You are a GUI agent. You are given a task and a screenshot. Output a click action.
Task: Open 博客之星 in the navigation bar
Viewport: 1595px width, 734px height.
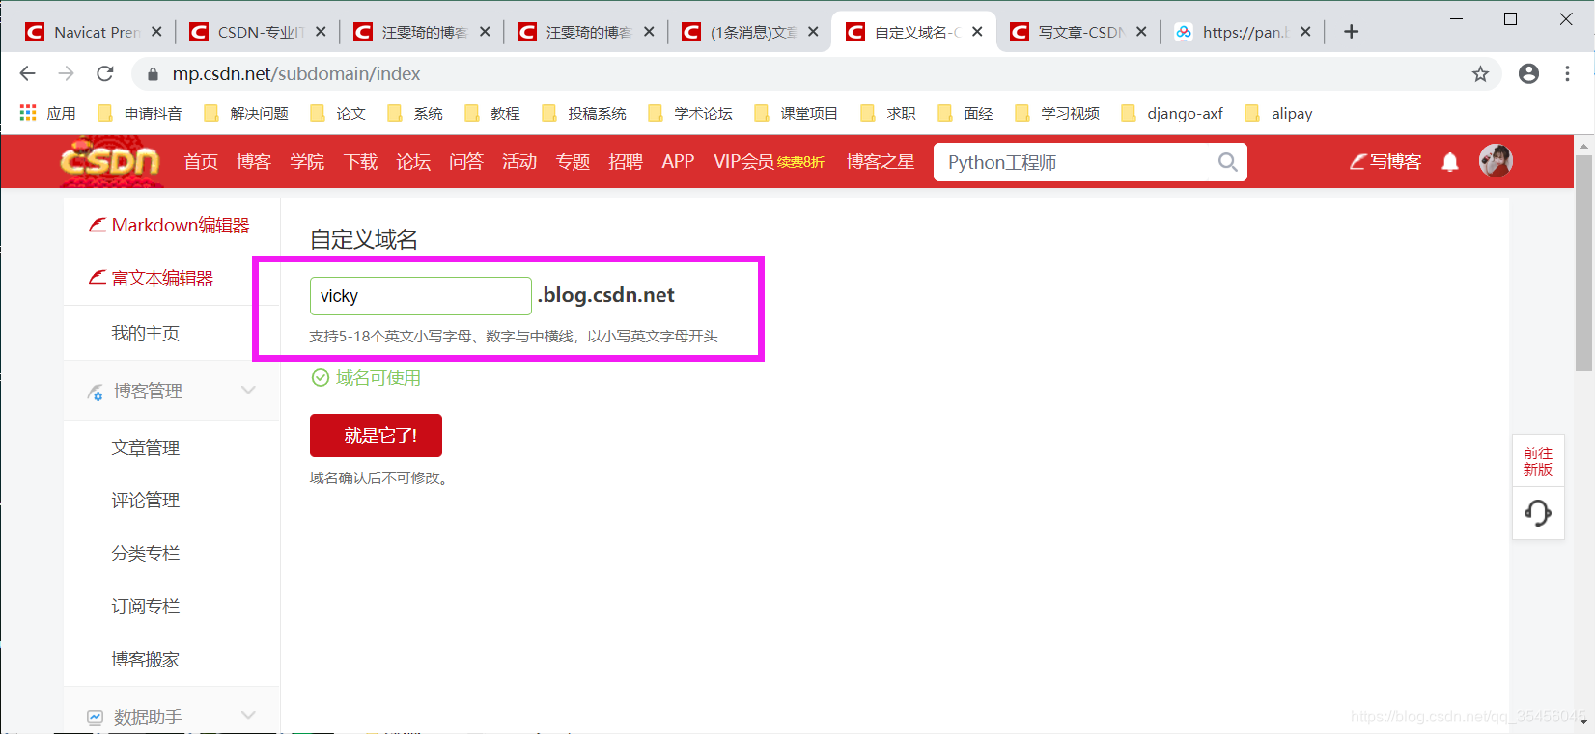coord(881,162)
